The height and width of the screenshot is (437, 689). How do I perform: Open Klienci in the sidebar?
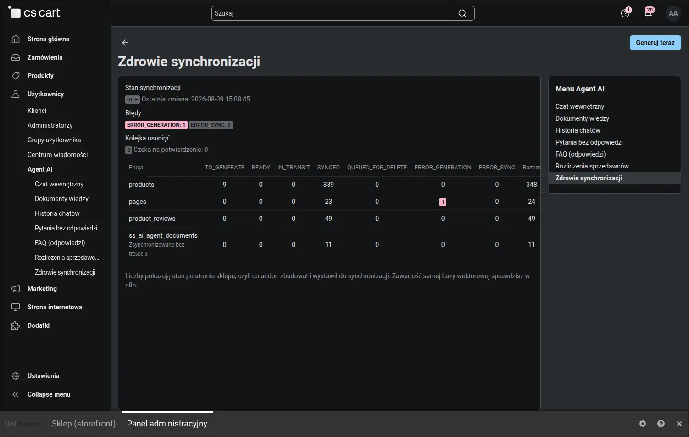point(37,111)
